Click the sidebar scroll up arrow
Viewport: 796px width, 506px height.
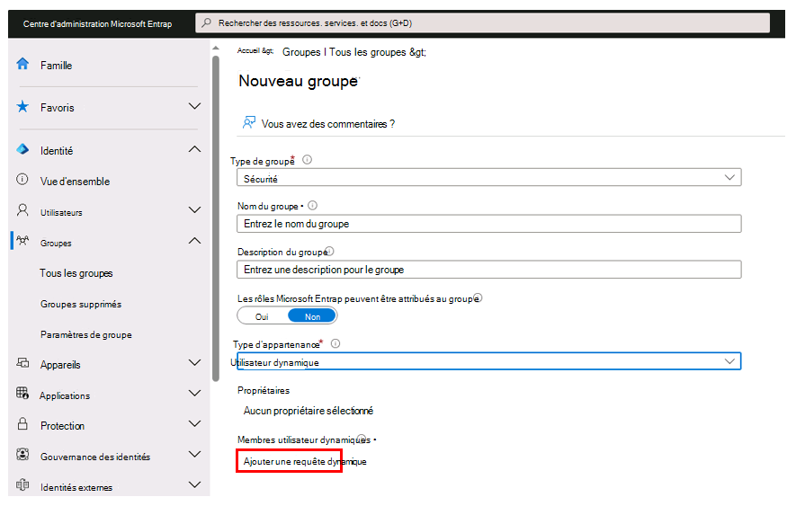(216, 48)
